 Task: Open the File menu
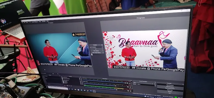coord(22,22)
